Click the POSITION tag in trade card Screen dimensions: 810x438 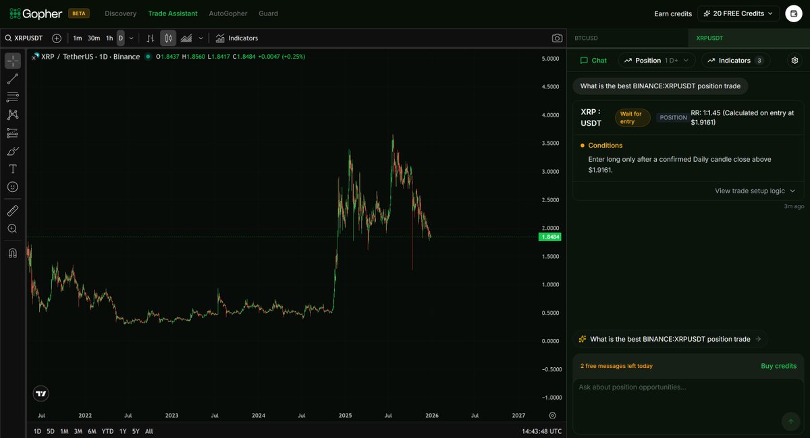[673, 117]
